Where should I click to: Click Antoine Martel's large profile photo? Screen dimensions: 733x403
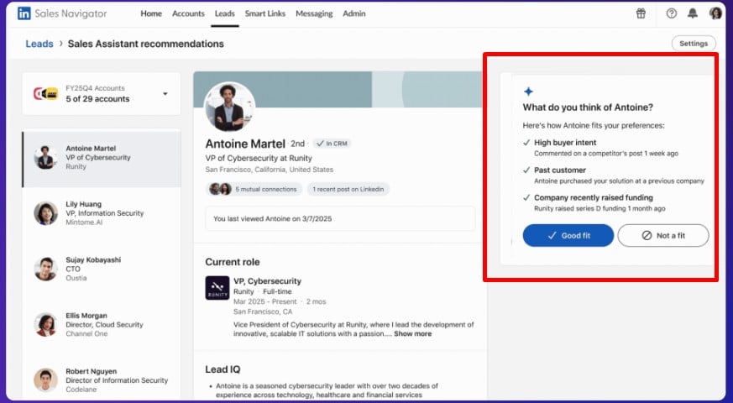tap(229, 107)
